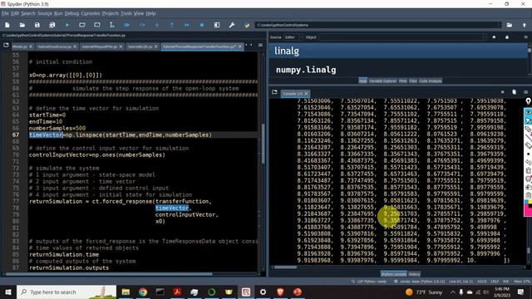Switch to the Code Analysis tab
The image size is (532, 299).
431,81
